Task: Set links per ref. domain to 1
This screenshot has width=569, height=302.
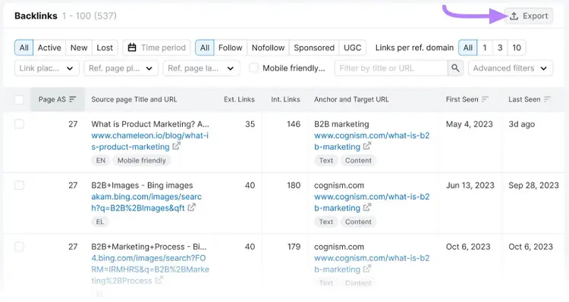Action: (x=485, y=48)
